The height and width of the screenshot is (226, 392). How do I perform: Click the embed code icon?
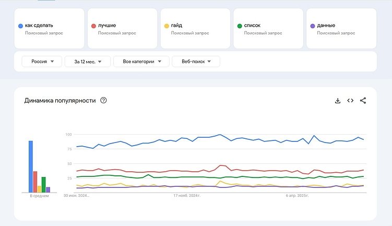(350, 101)
